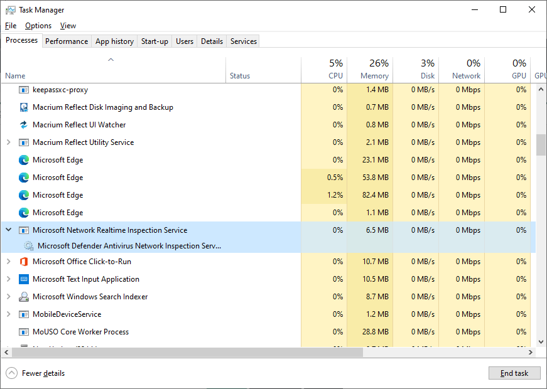
Task: Click the Microsoft Text Input Application icon
Action: point(24,279)
